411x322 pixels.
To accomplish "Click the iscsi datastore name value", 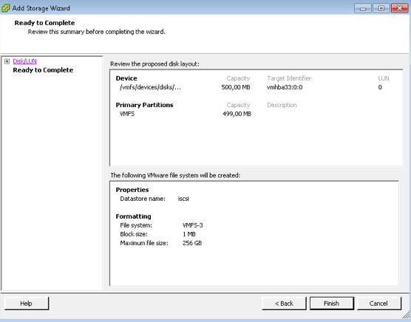I will coord(183,199).
